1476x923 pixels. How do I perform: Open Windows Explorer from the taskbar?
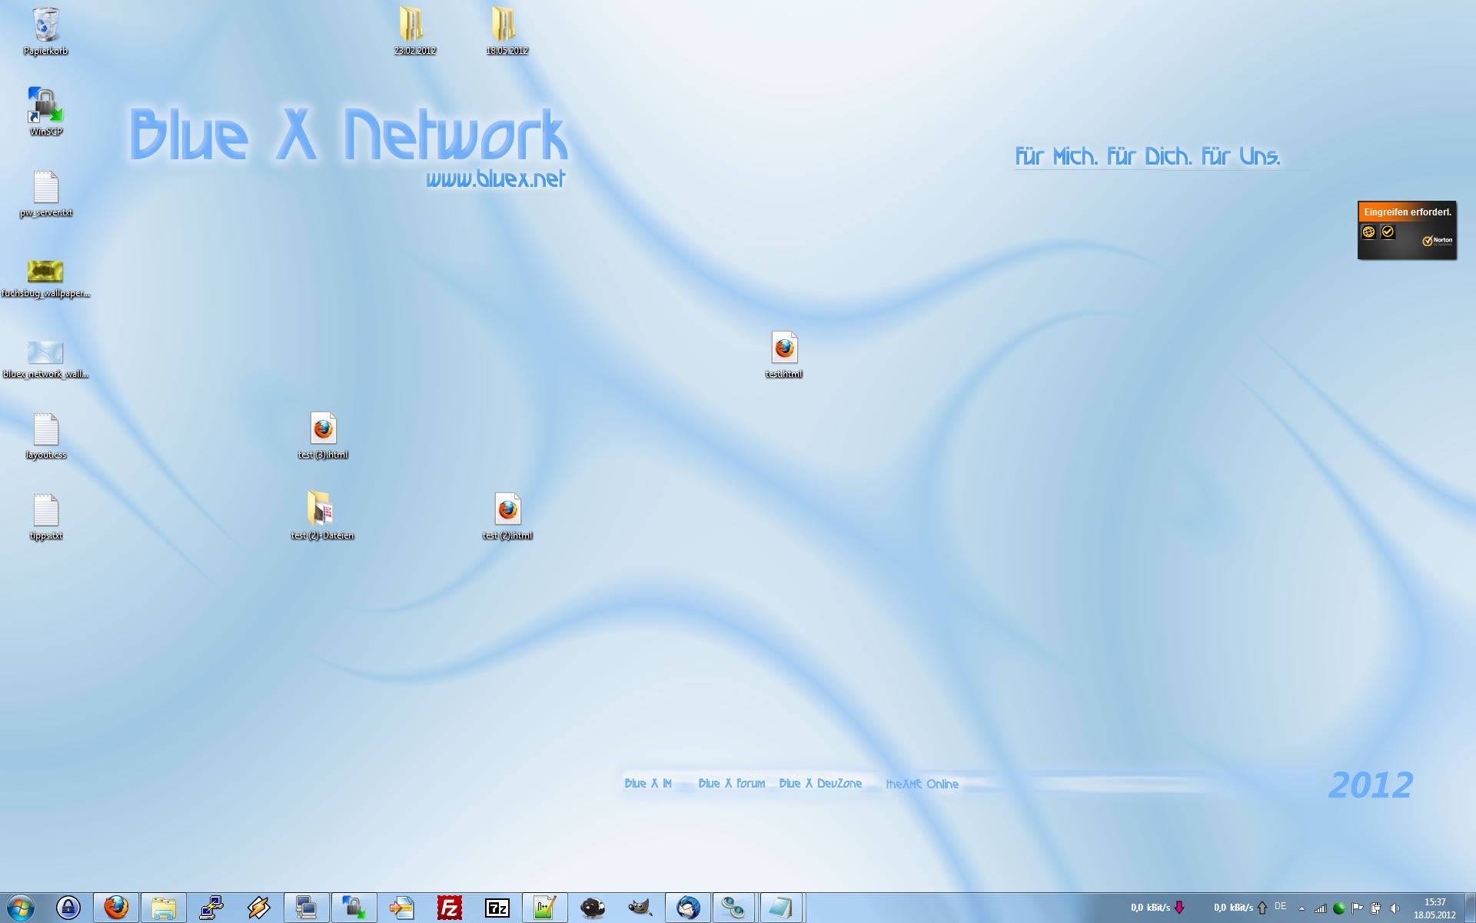[164, 908]
